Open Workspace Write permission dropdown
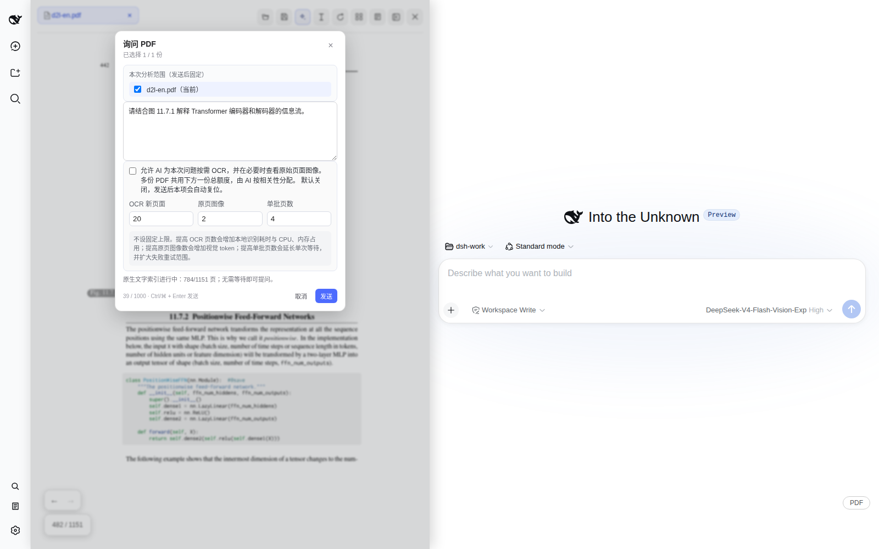This screenshot has width=879, height=549. (x=508, y=310)
